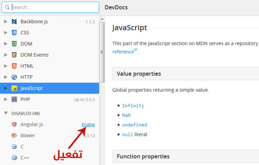Image resolution: width=259 pixels, height=165 pixels.
Task: Click the brown DOM Events icon
Action: point(14,55)
